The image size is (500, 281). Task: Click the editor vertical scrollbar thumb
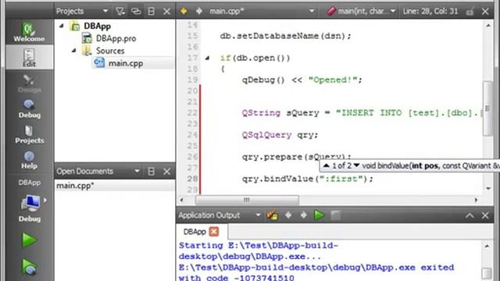(x=487, y=108)
